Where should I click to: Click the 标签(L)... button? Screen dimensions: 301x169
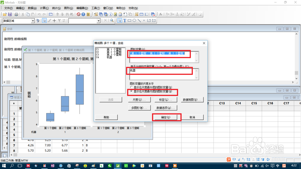(x=166, y=100)
